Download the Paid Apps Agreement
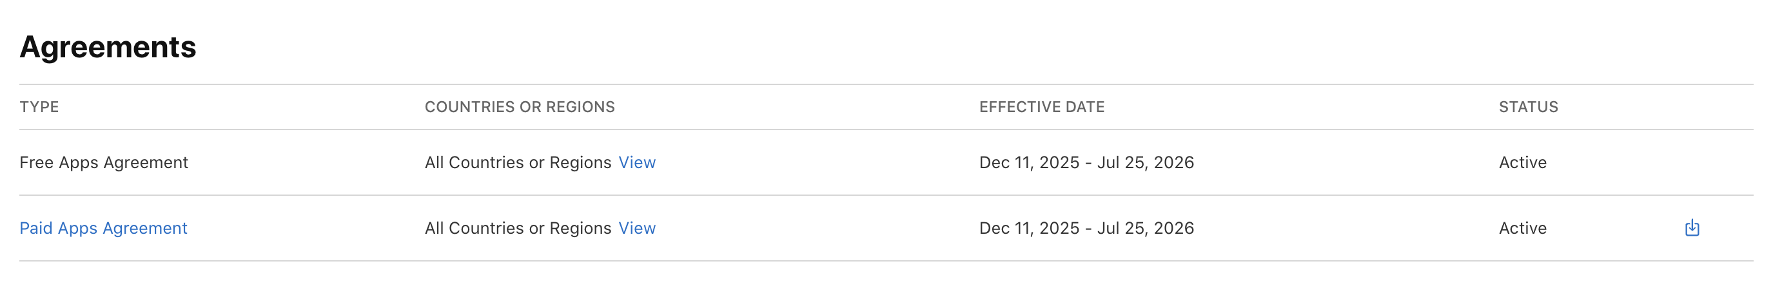Viewport: 1782px width, 295px height. pyautogui.click(x=1691, y=228)
